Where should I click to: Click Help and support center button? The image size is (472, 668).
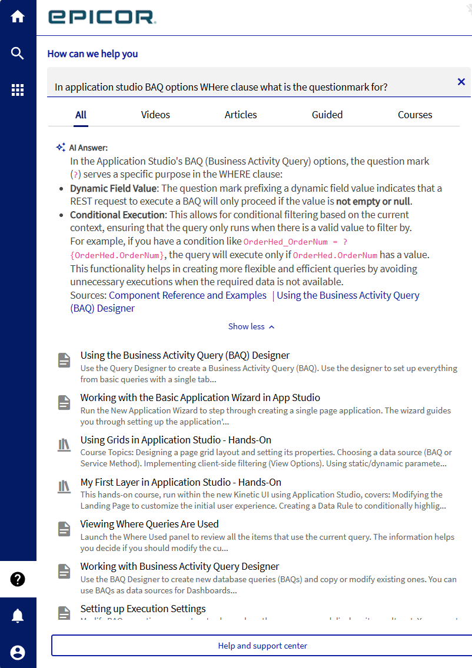[262, 646]
